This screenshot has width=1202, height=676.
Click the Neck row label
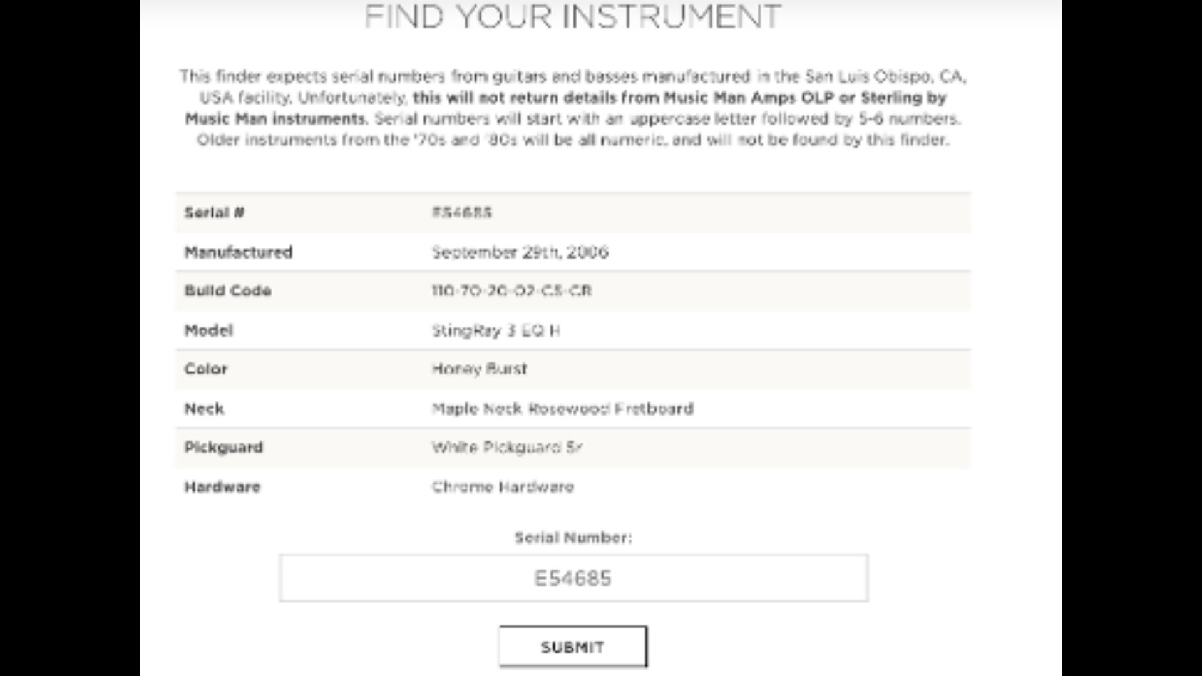pyautogui.click(x=204, y=409)
